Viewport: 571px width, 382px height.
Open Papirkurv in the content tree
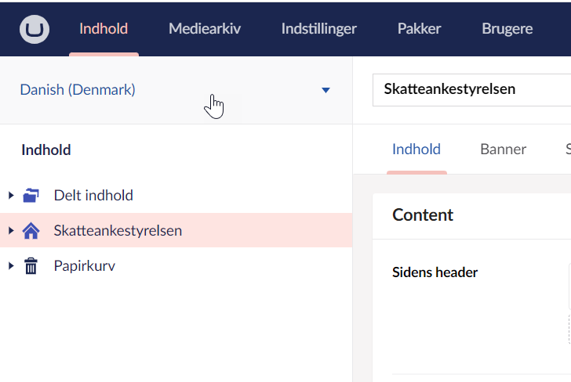pos(84,266)
